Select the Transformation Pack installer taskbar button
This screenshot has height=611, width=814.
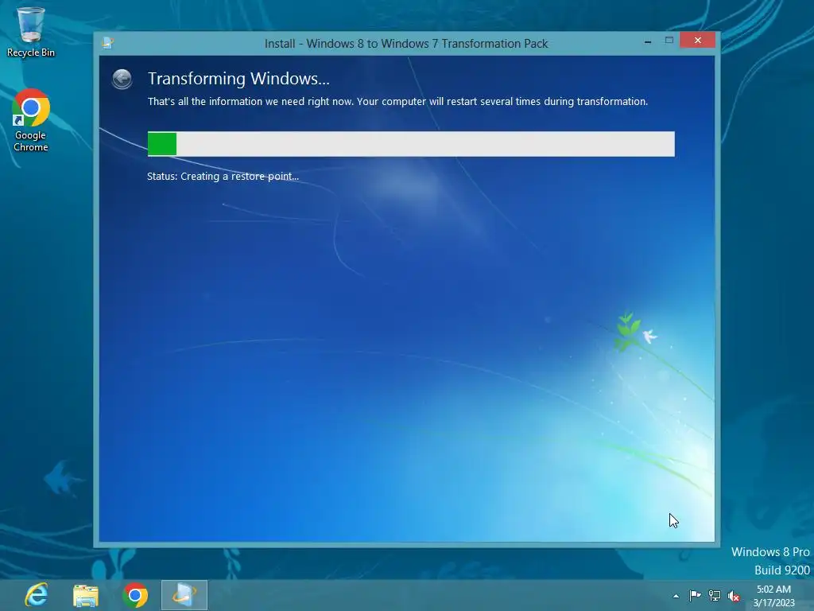(x=184, y=595)
